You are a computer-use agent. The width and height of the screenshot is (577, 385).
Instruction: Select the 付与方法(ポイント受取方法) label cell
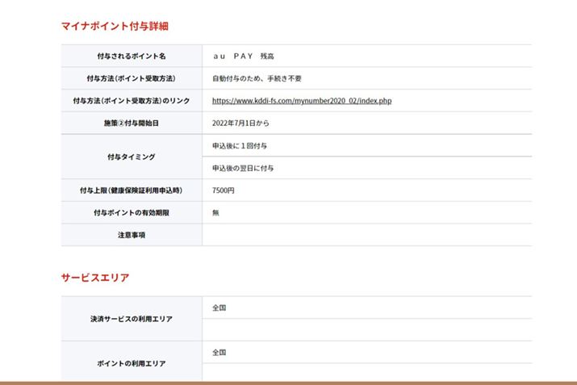[131, 79]
